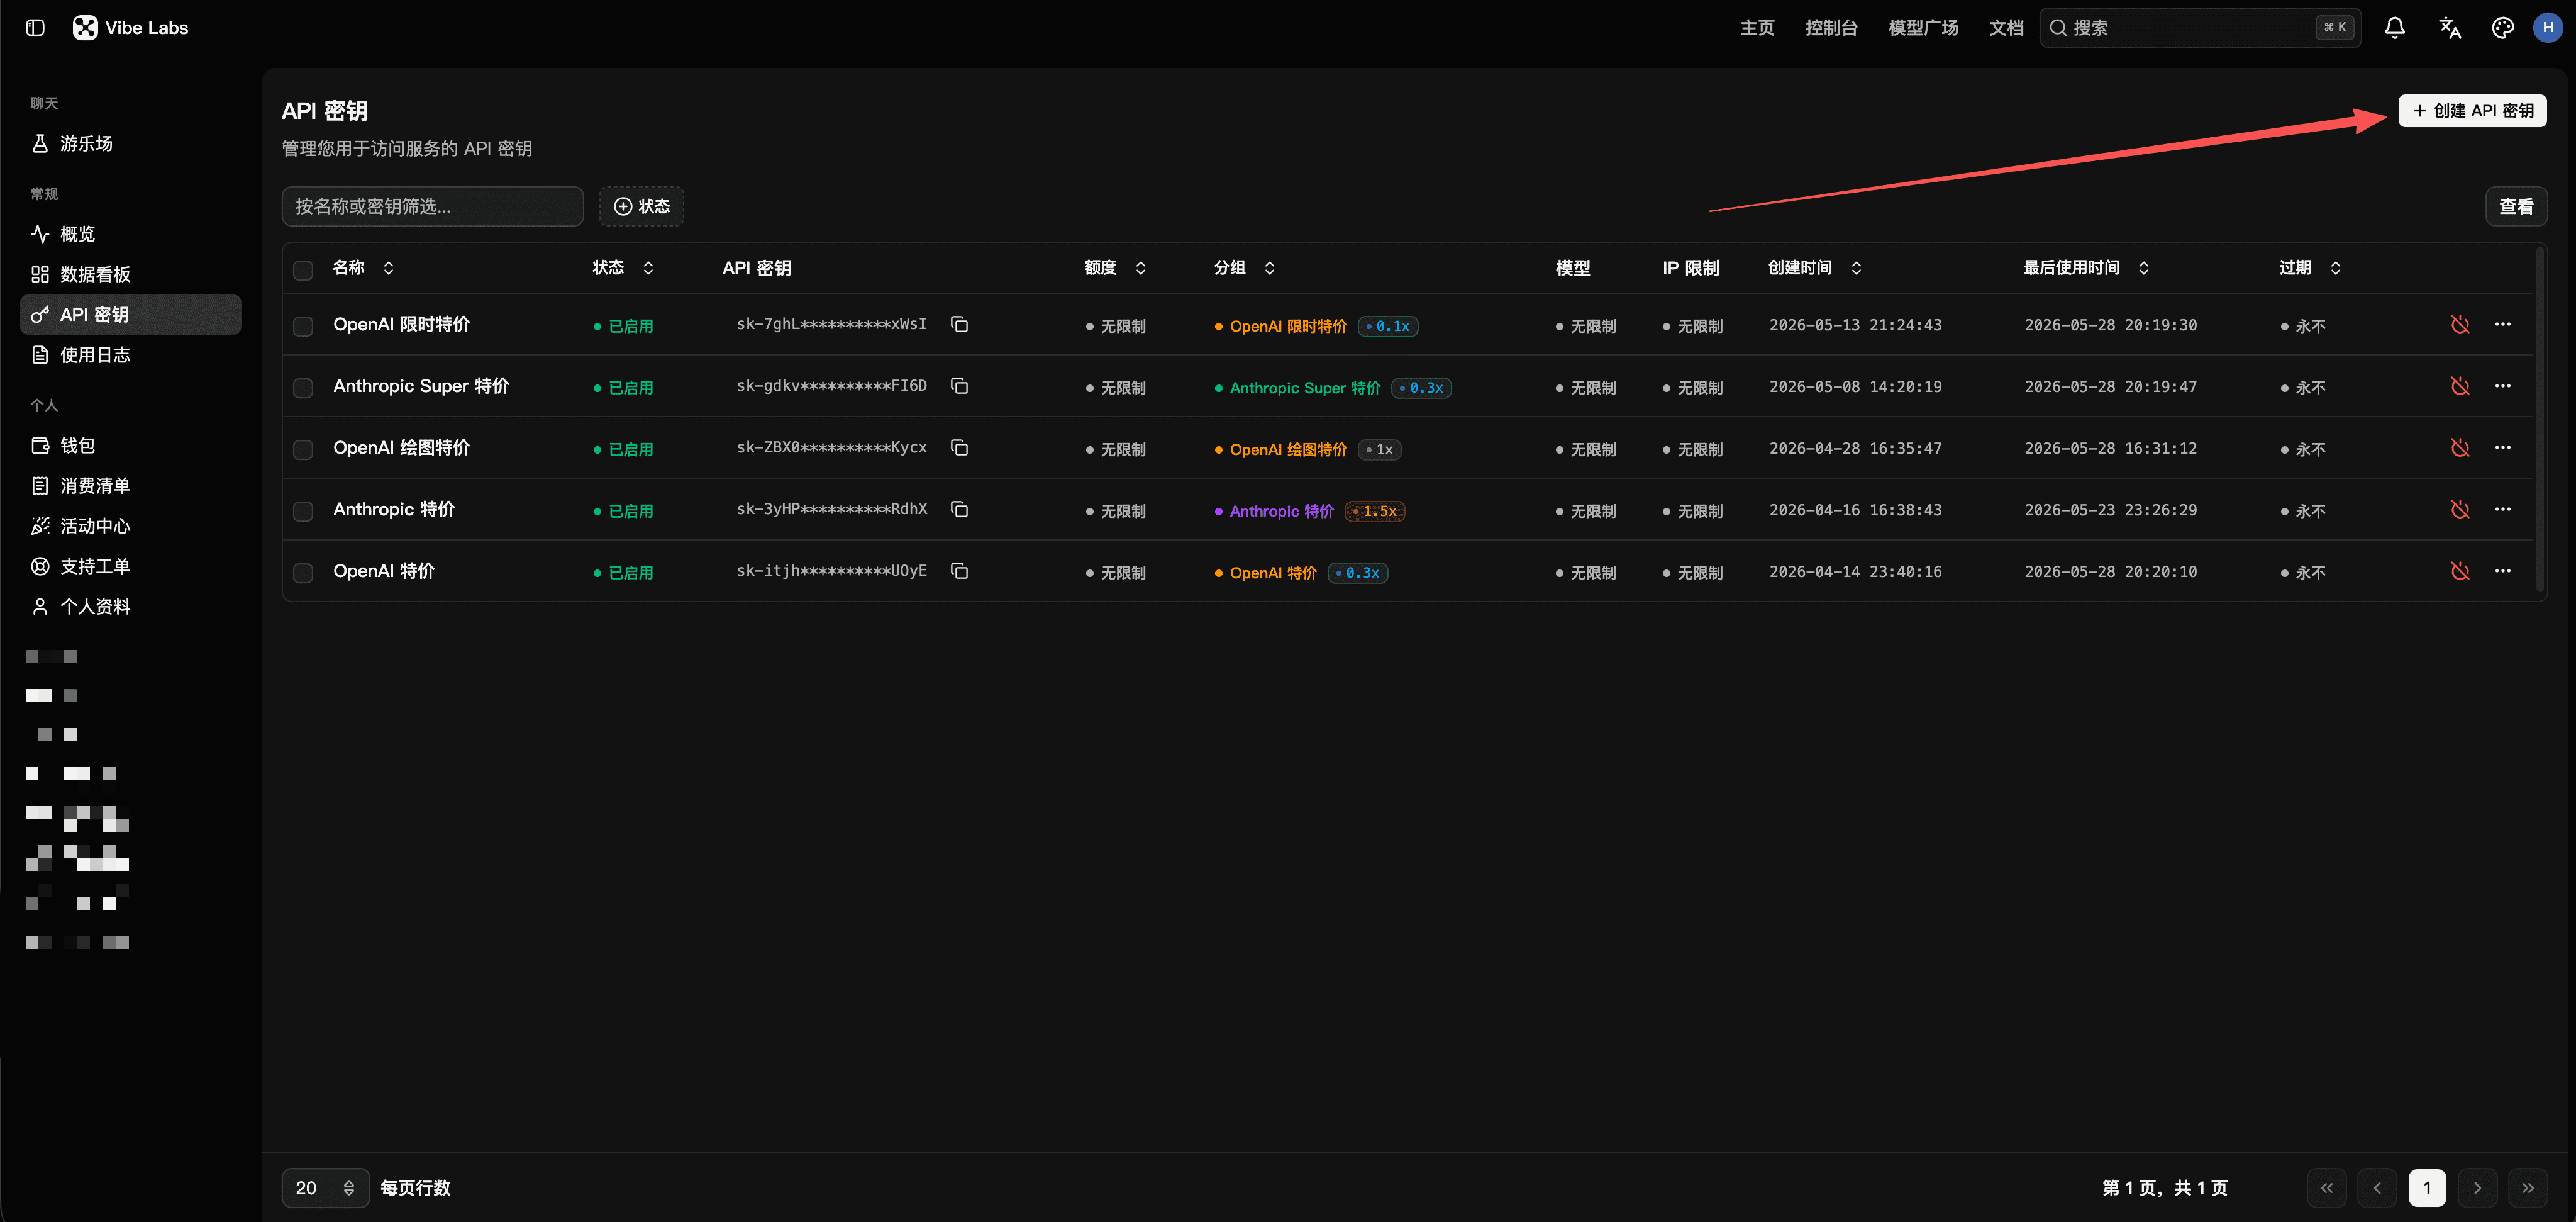Sort by 额度 column

(1115, 268)
